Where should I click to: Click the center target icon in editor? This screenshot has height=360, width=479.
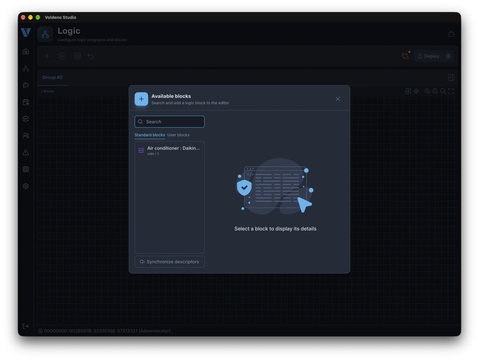coord(416,91)
